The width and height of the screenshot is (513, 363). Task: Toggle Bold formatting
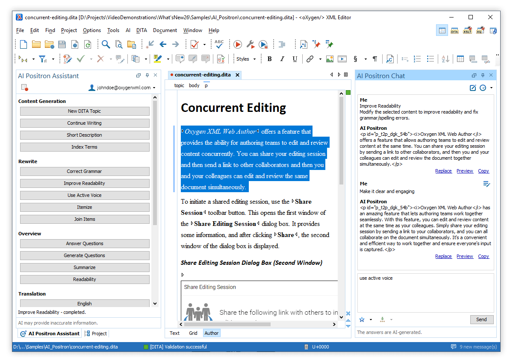tap(269, 59)
